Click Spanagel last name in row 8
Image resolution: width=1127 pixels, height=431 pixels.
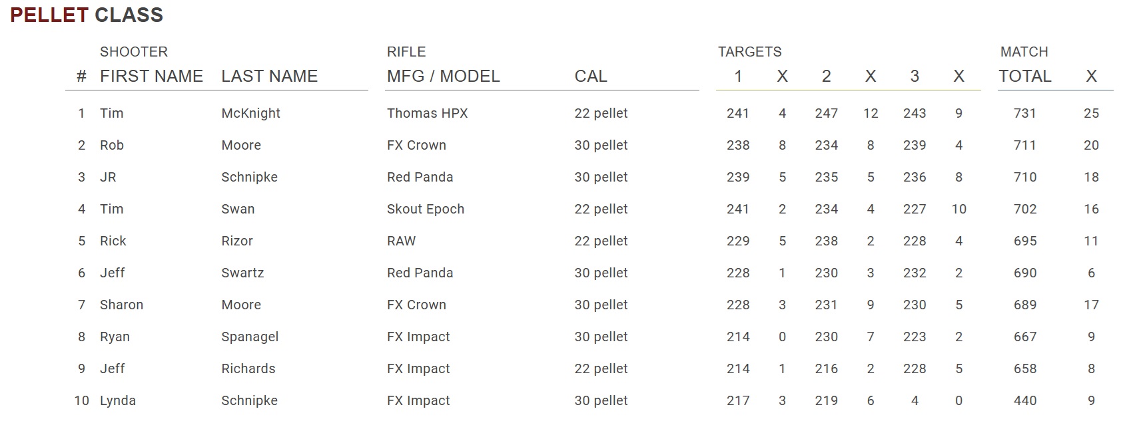250,337
